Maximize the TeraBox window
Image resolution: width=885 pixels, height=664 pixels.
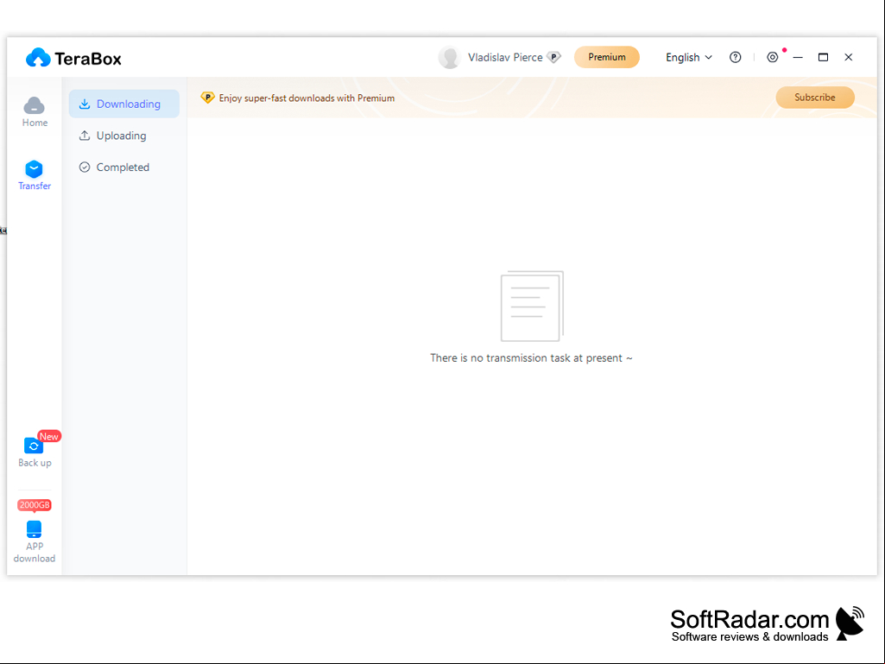(x=823, y=57)
